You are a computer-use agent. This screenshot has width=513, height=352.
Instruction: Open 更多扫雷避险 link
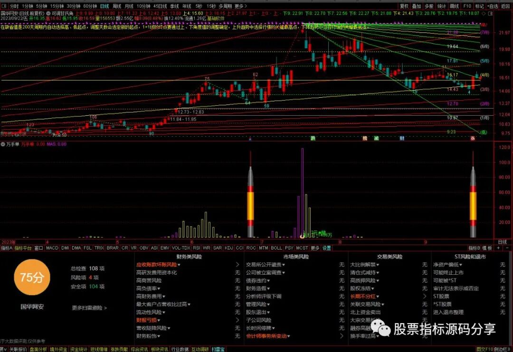tap(89, 308)
